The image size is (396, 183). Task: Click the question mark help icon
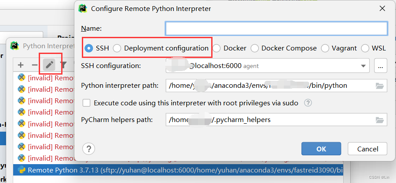pos(89,149)
